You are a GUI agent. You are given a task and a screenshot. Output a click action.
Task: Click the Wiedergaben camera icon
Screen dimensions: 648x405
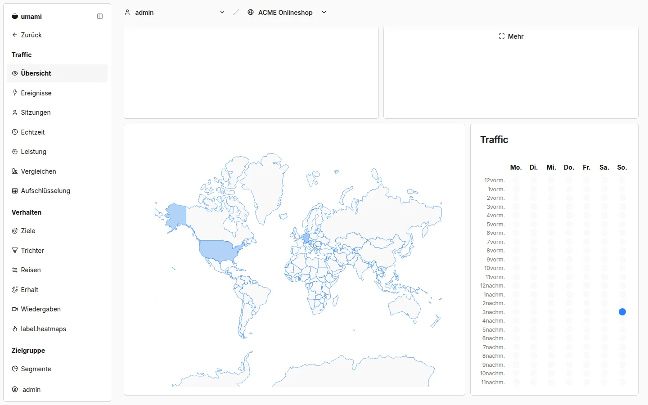pos(15,309)
